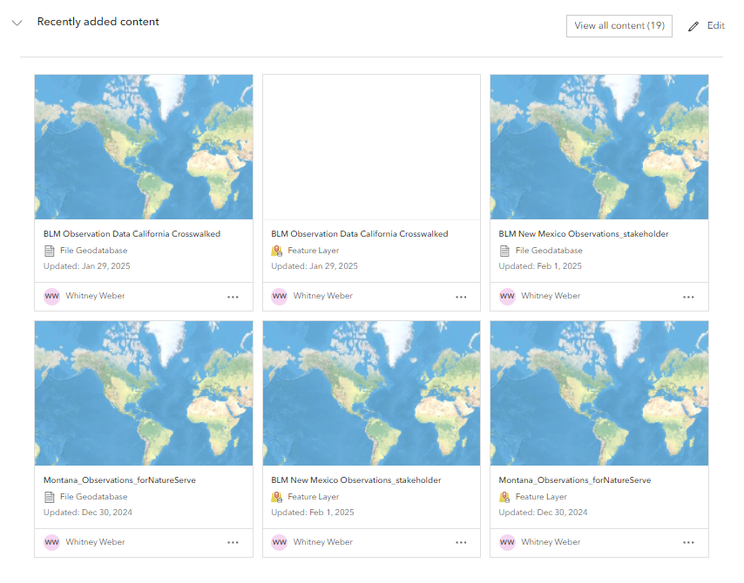Click File Geodatabase label on California Crosswalked card

pos(93,251)
